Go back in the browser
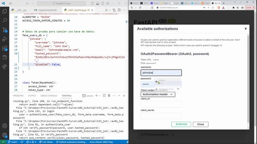This screenshot has height=144, width=257. point(132,8)
